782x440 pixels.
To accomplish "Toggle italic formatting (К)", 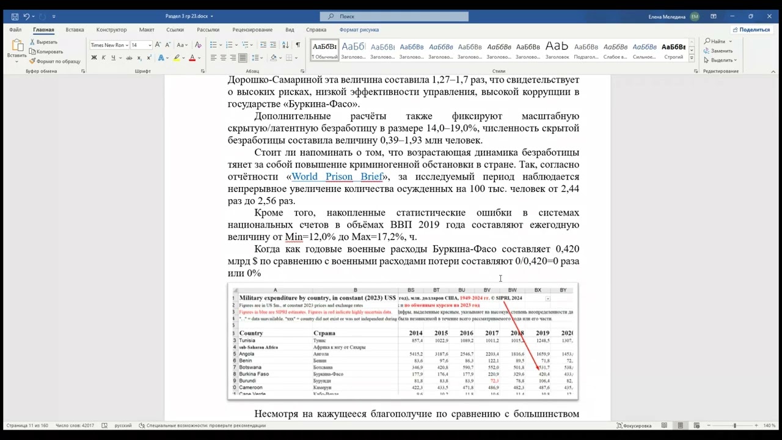I will [103, 58].
